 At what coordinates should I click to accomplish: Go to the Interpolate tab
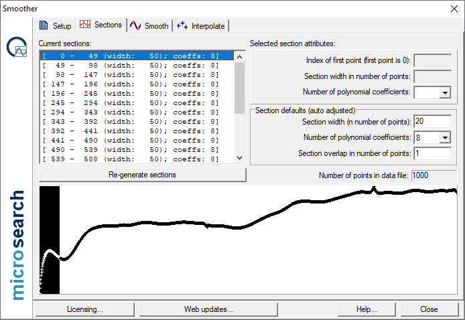tap(201, 26)
